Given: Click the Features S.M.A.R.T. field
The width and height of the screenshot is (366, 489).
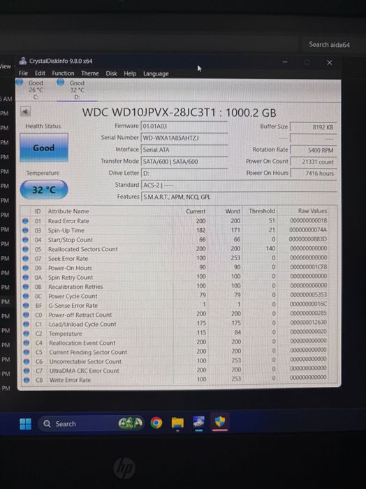Looking at the screenshot, I should pyautogui.click(x=239, y=197).
